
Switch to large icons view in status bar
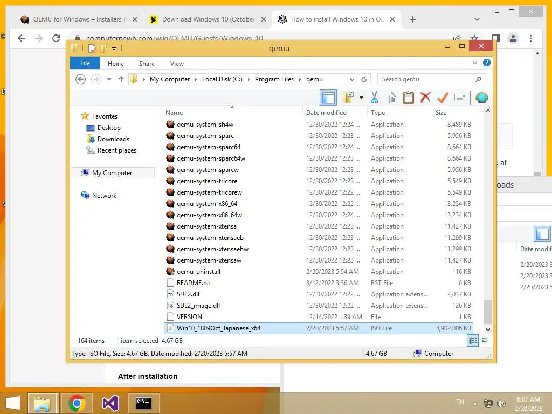tap(485, 341)
